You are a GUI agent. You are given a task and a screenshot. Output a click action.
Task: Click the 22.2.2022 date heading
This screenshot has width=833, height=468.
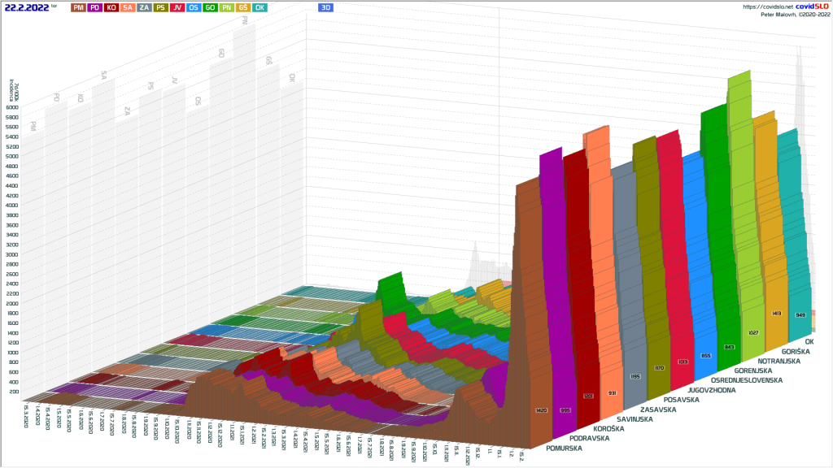click(x=26, y=7)
